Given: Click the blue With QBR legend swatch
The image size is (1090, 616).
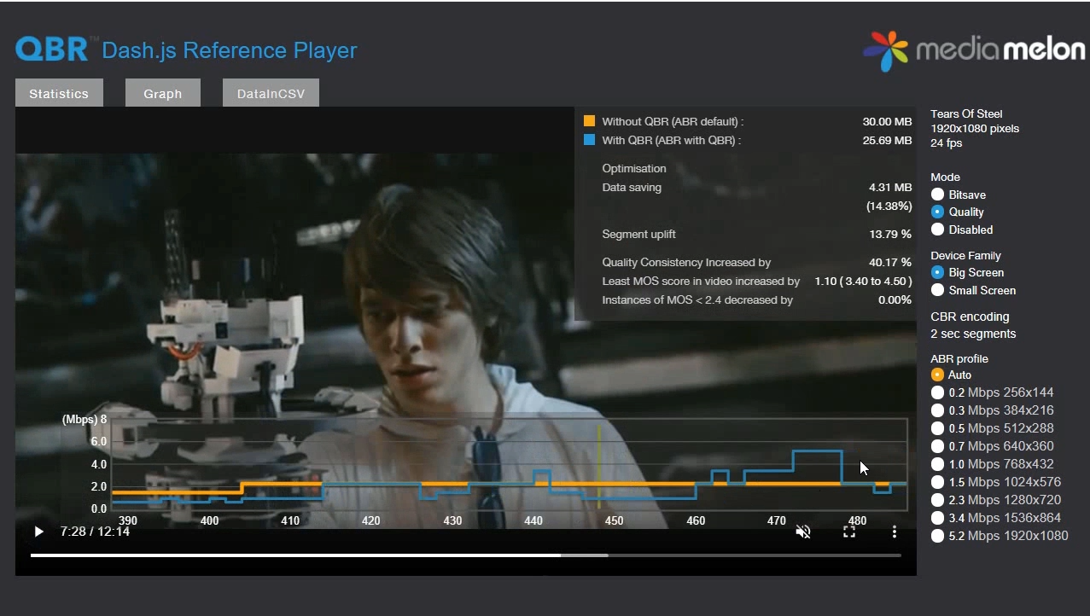Looking at the screenshot, I should click(x=589, y=140).
